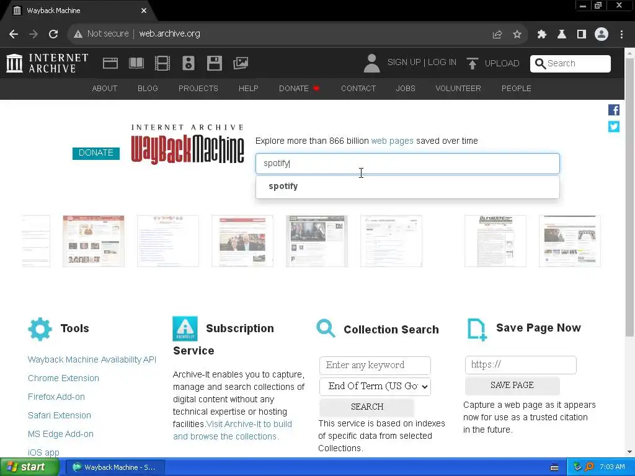Viewport: 635px width, 476px height.
Task: Open the Software floppy disk icon
Action: [x=214, y=63]
